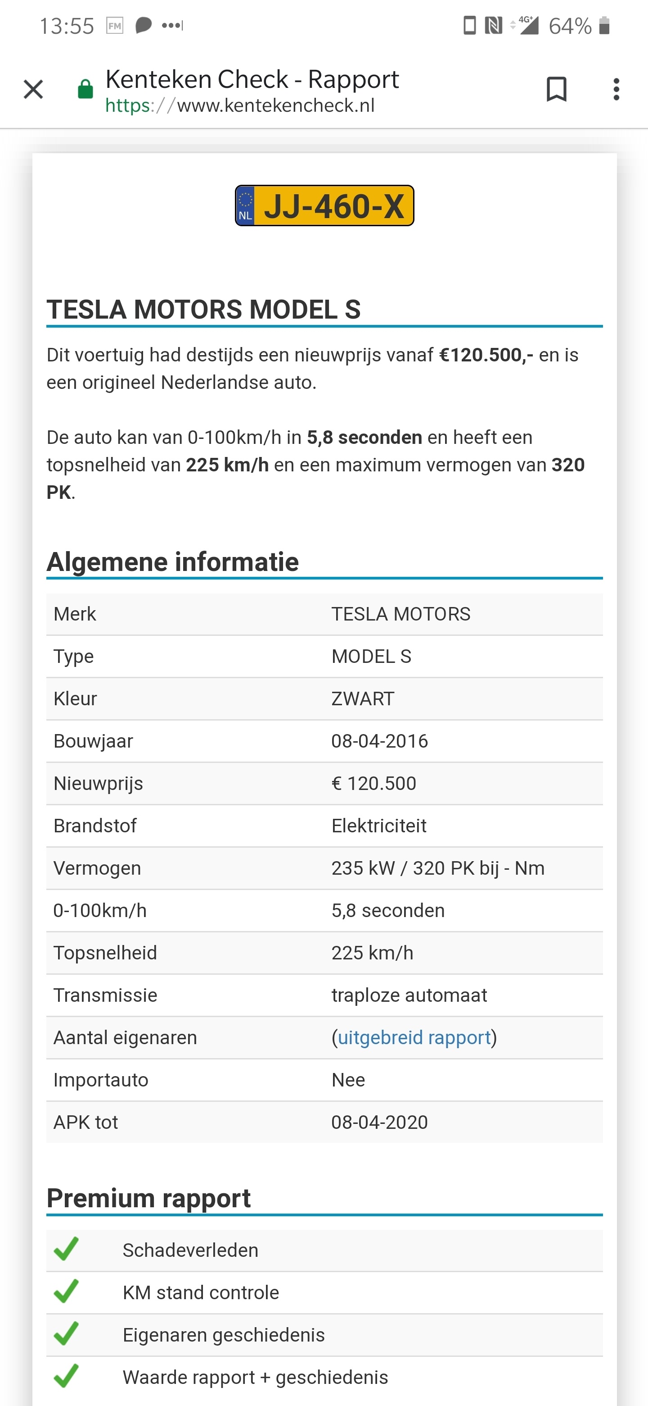Screen dimensions: 648x1406
Task: Select the Aantal eigenaren row label
Action: [x=126, y=1037]
